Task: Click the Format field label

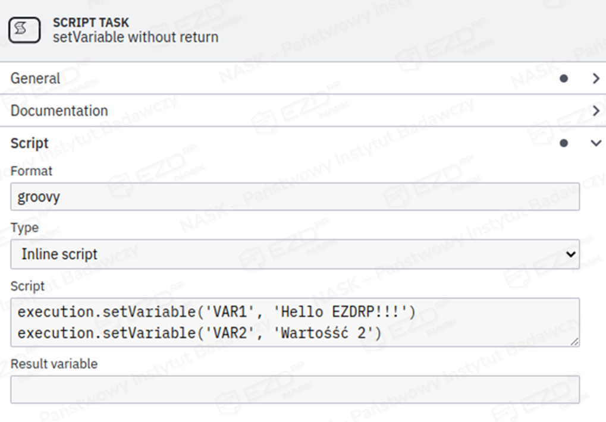Action: coord(31,171)
